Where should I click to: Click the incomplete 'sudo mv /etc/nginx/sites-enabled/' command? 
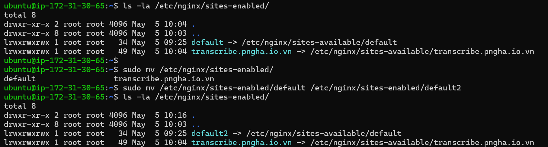point(198,70)
